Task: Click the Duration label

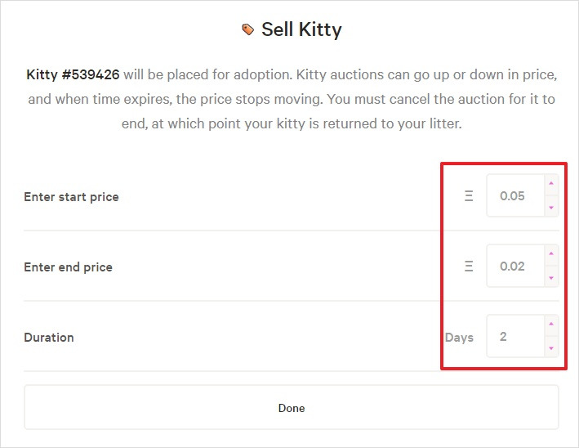Action: [49, 338]
